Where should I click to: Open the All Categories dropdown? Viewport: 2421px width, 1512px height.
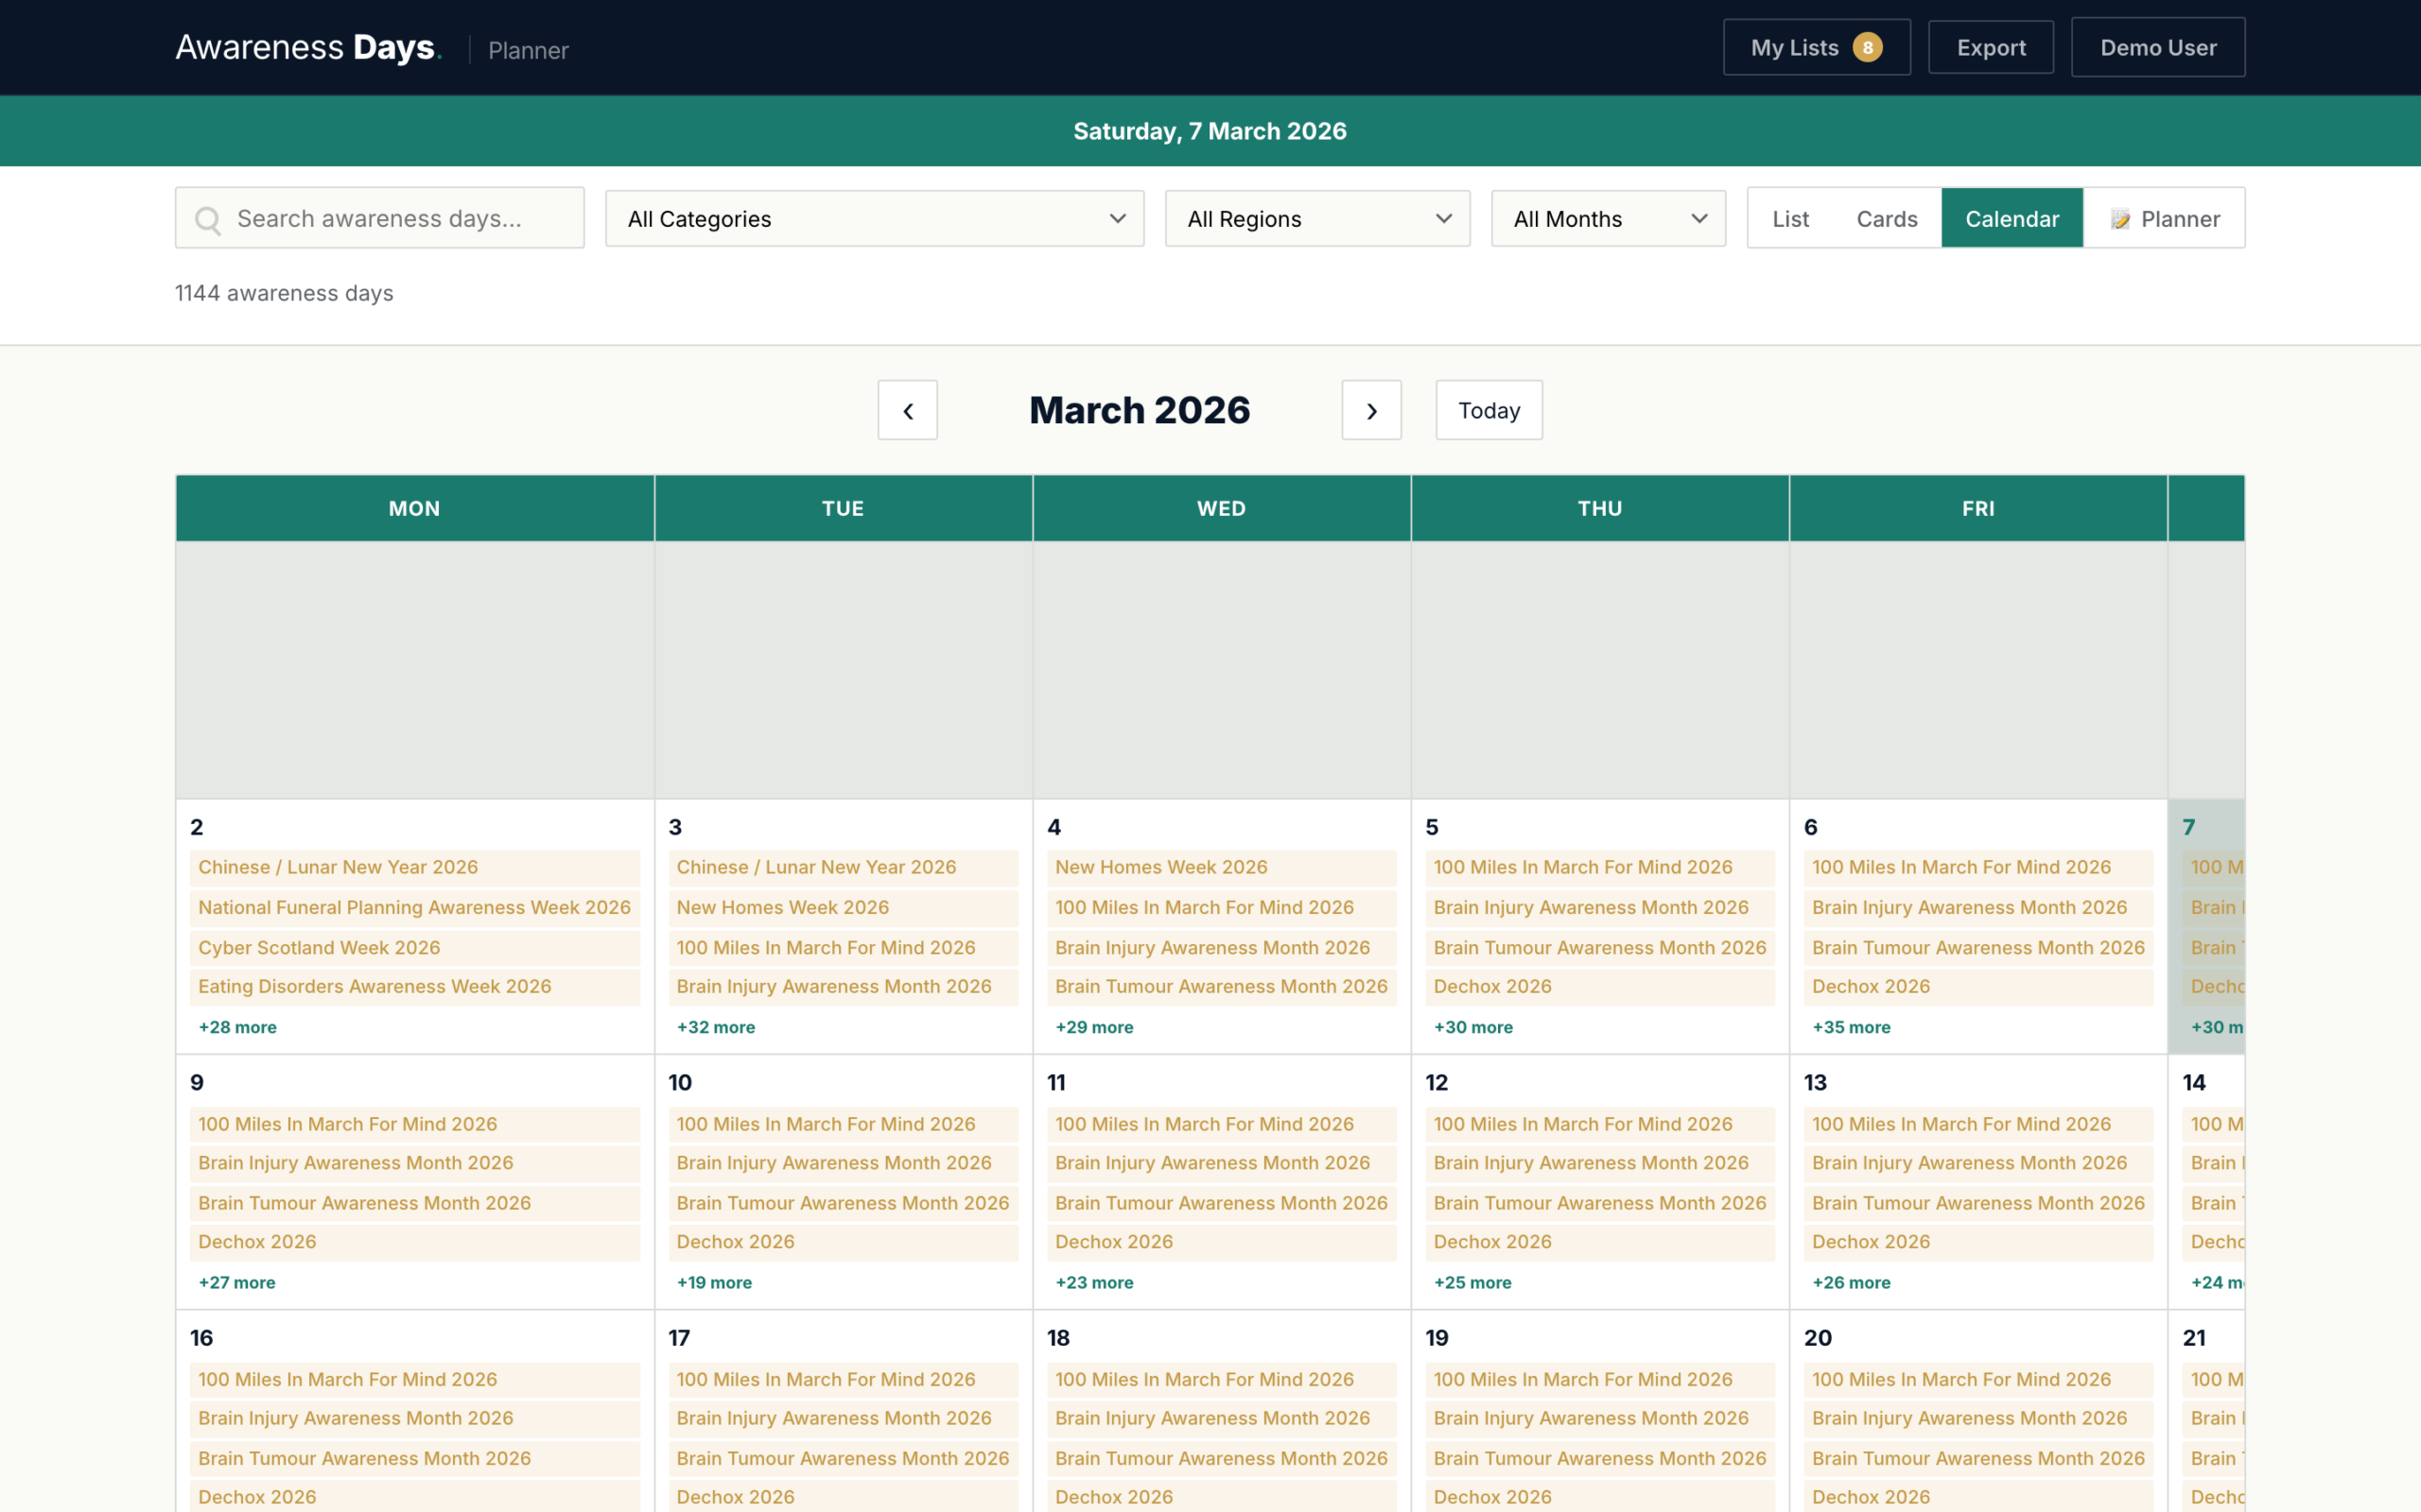[x=874, y=218]
